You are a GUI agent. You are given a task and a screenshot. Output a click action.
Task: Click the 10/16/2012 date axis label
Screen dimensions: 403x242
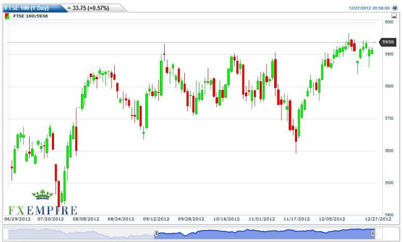point(226,220)
